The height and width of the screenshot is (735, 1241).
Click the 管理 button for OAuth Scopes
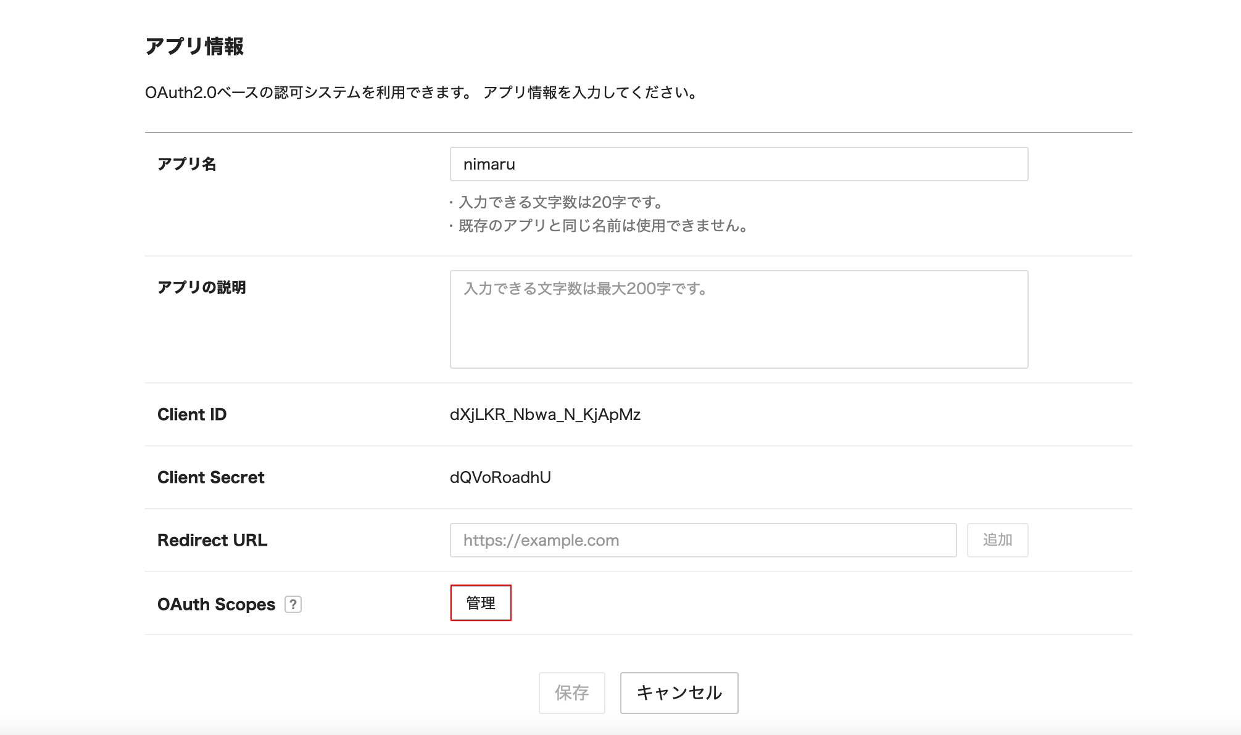click(x=481, y=602)
